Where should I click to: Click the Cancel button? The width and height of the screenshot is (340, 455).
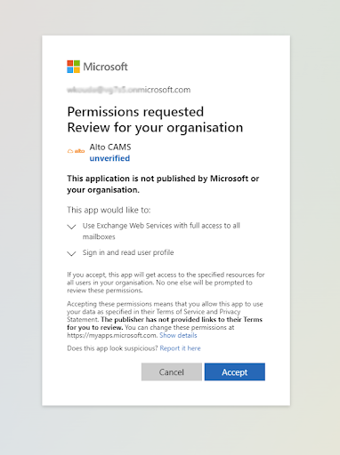172,371
